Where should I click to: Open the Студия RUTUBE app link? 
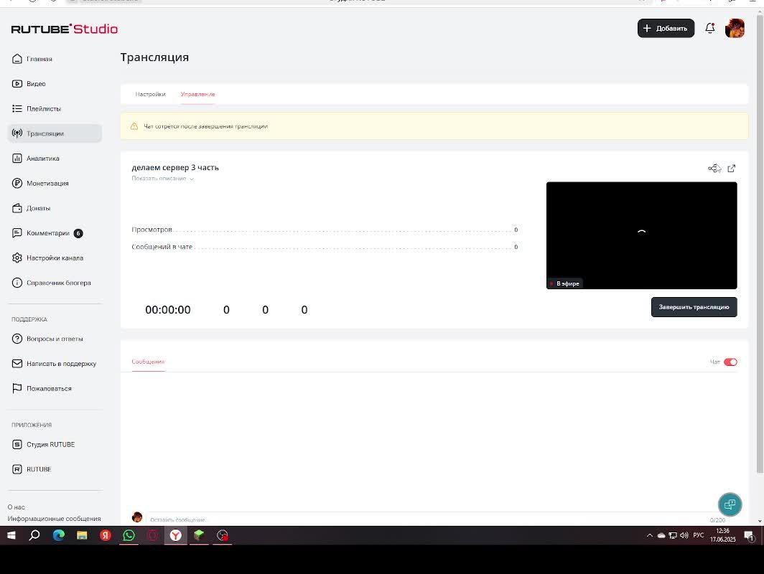click(43, 445)
